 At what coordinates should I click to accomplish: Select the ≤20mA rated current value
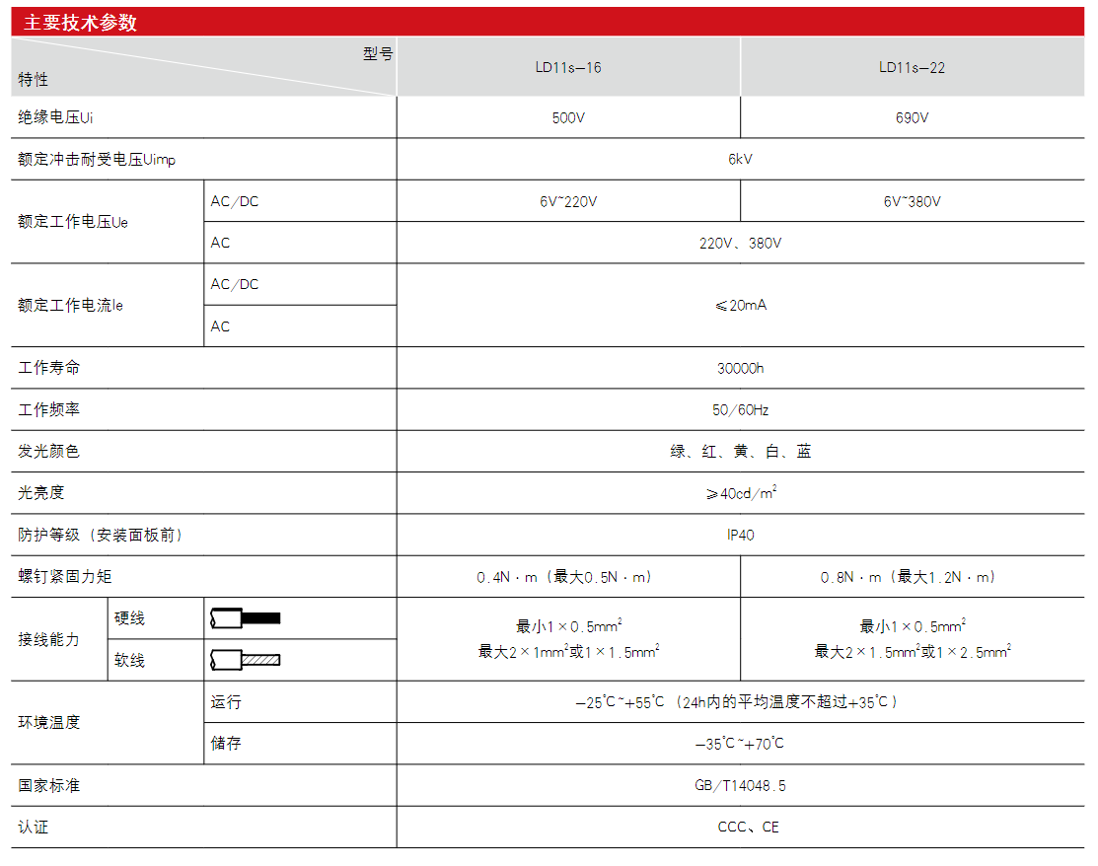pos(740,305)
